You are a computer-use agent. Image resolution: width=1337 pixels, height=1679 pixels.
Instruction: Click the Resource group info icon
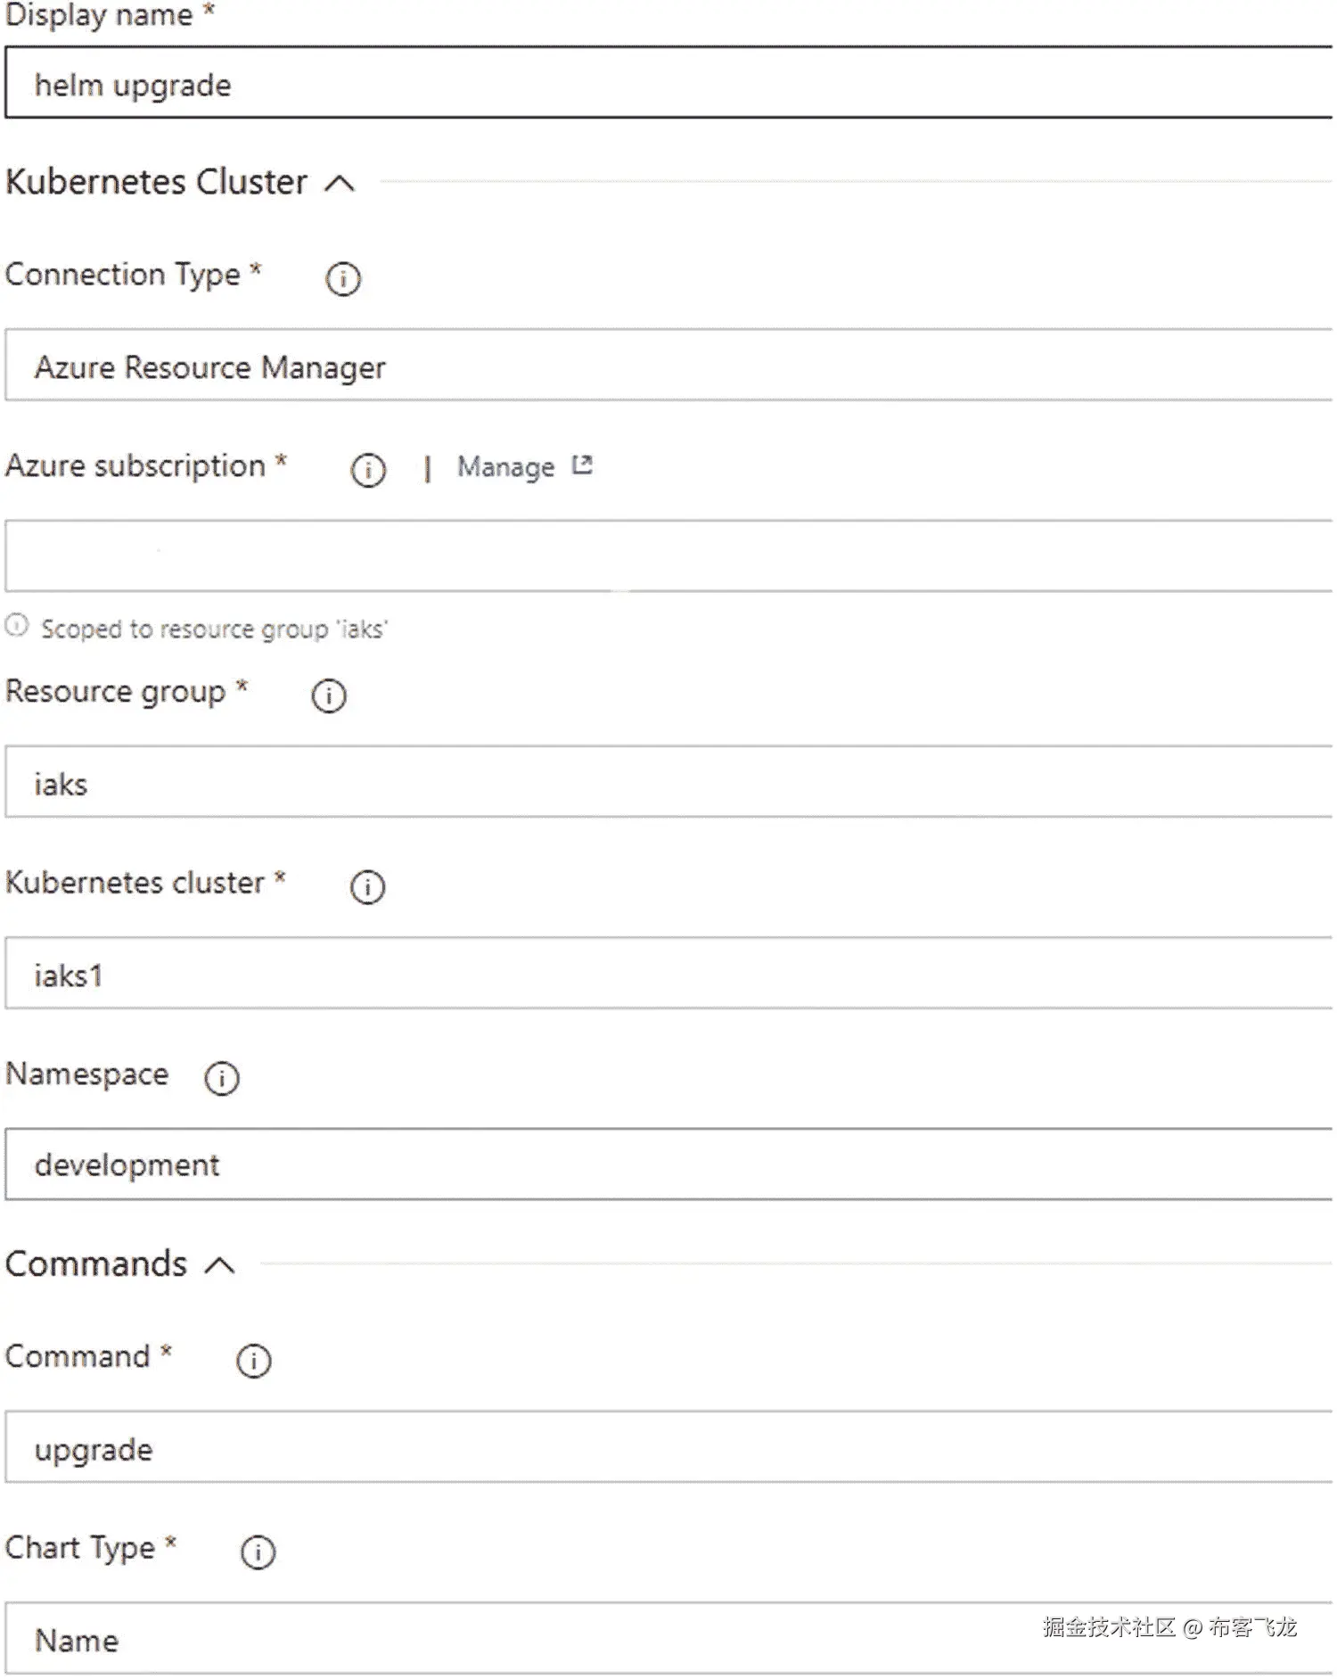point(329,695)
